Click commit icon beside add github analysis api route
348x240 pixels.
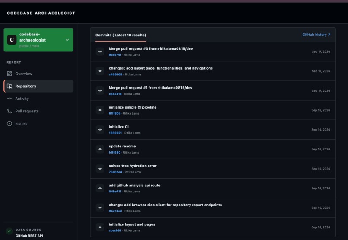(100, 189)
